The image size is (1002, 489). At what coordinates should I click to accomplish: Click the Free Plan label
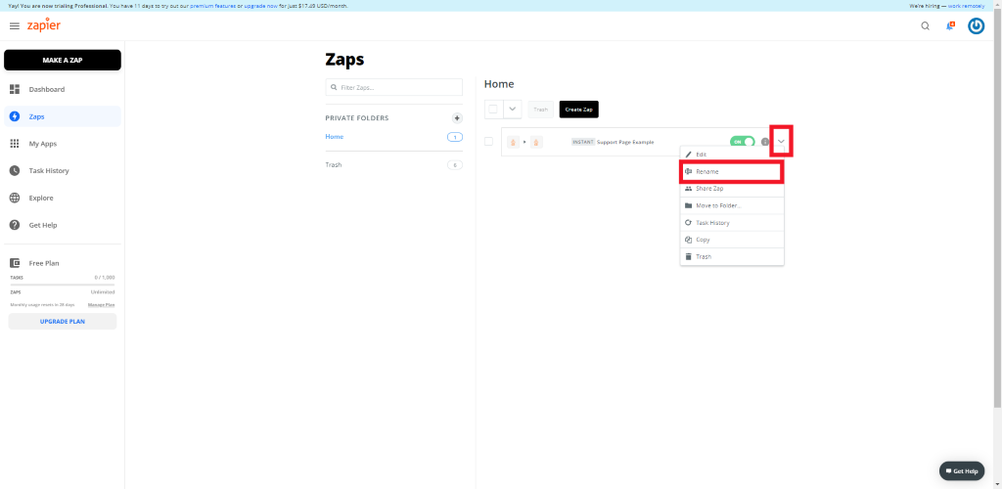click(44, 263)
